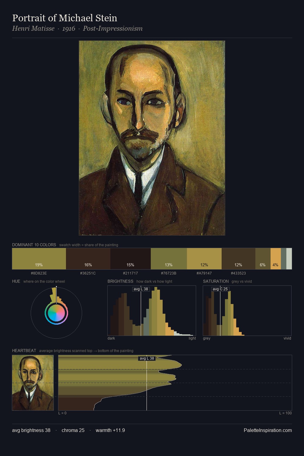Click the HUE section heading
Screen dimensions: 304x456
click(16, 281)
